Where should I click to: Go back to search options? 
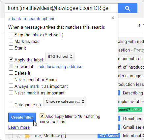pos(32,19)
